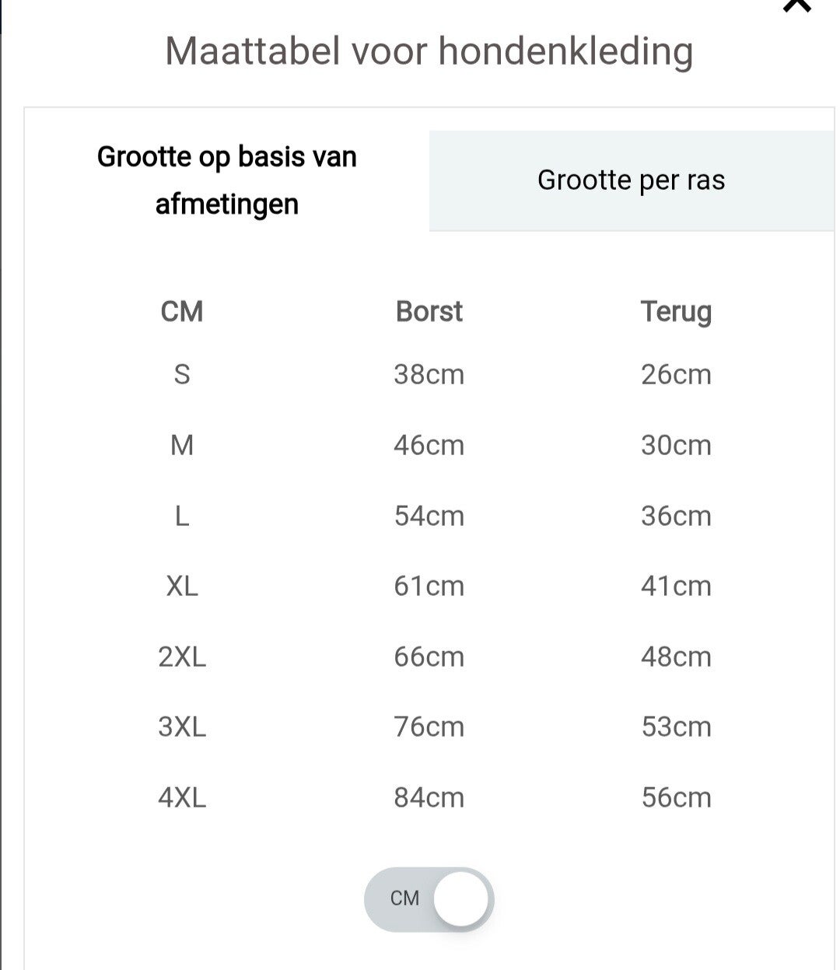Click the 48cm back length value
Image resolution: width=840 pixels, height=970 pixels.
coord(676,657)
